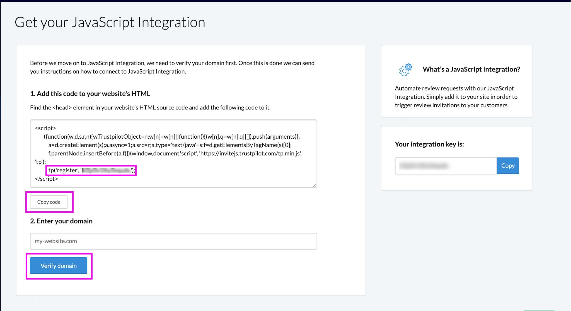Click 'Your integration key is:' label
Screen dimensions: 571x311
429,144
